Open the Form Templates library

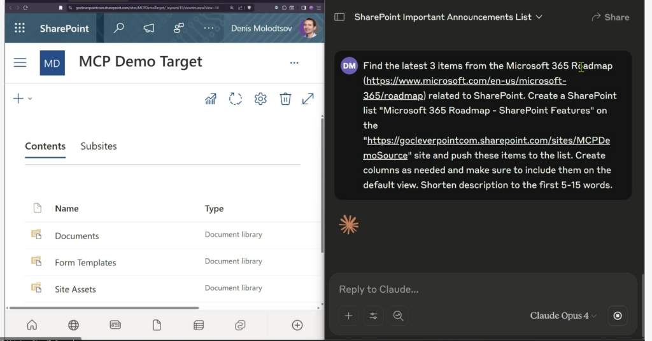pyautogui.click(x=86, y=263)
